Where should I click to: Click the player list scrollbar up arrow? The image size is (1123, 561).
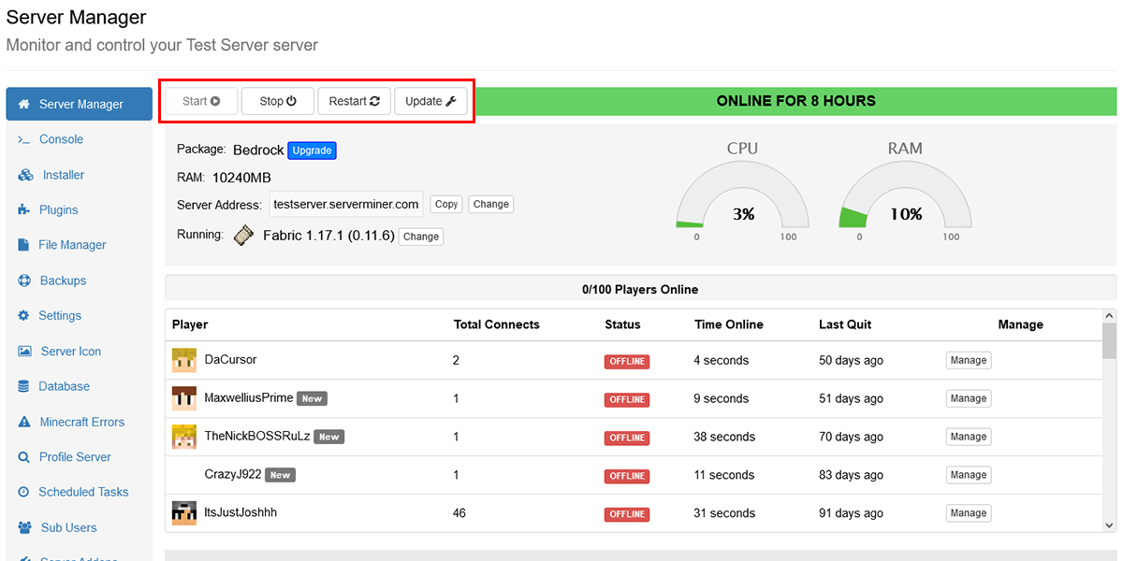1109,316
